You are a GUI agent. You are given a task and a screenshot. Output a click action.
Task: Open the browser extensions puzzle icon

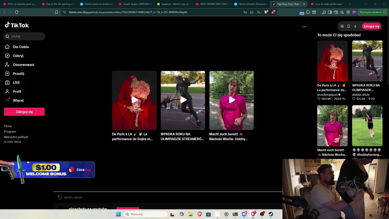(308, 12)
